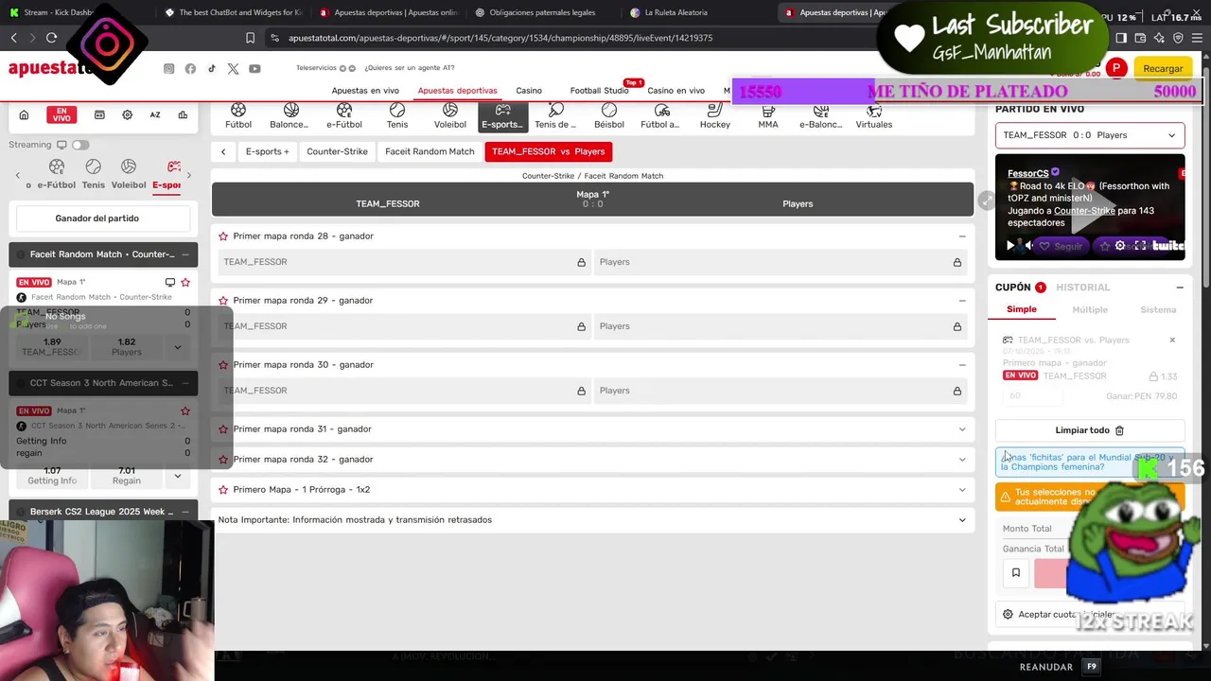Visit apuestatotal Facebook page
This screenshot has height=681, width=1211.
pyautogui.click(x=190, y=69)
